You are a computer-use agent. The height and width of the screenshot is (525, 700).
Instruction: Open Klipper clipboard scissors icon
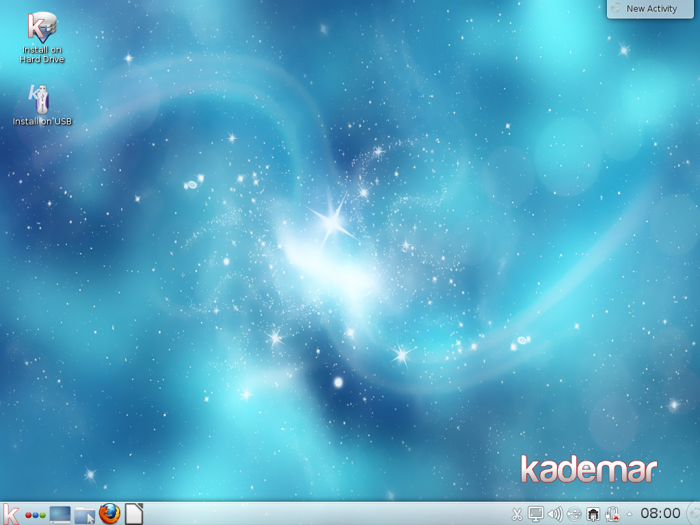517,514
